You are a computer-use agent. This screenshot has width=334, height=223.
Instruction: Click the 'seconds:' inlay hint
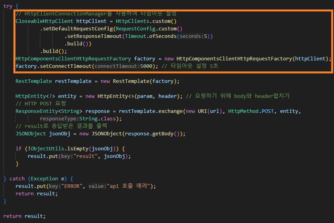click(192, 36)
